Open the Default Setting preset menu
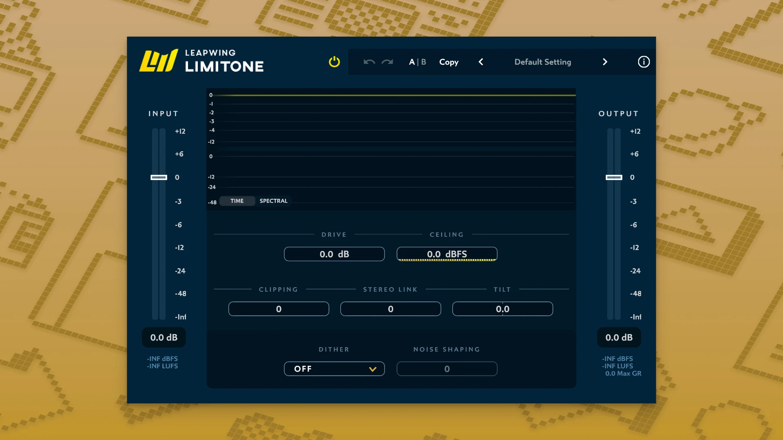Viewport: 783px width, 440px height. pyautogui.click(x=543, y=62)
